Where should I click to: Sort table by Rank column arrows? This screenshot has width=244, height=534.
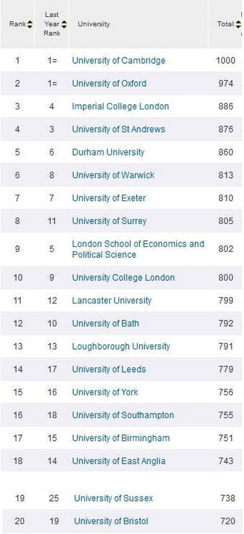click(x=30, y=24)
